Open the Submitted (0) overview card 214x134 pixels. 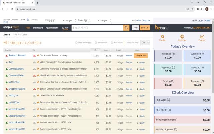(x=197, y=56)
